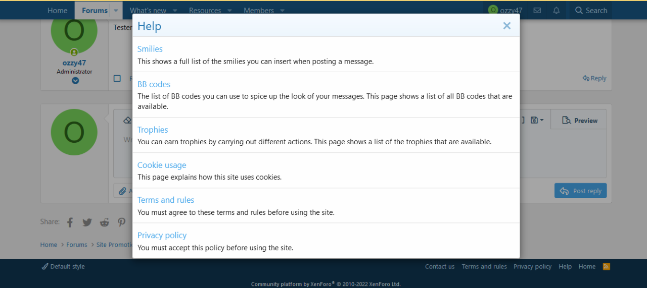The width and height of the screenshot is (647, 288).
Task: Go to the Home navigation tab
Action: point(57,11)
